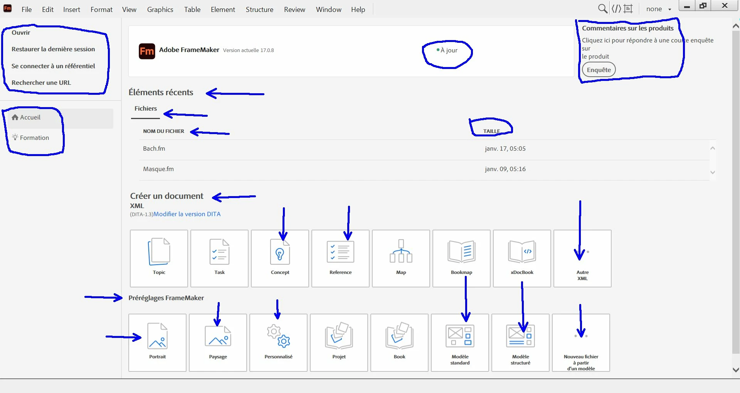Open the Element menu

(223, 9)
